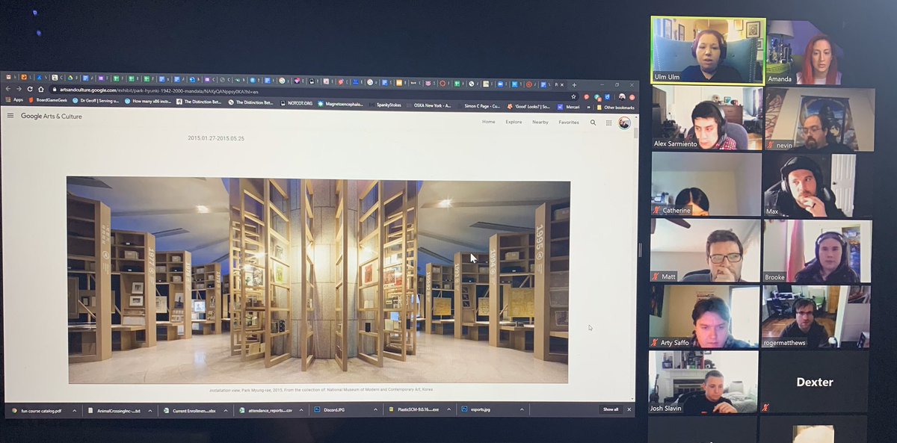
Task: Select Max's video tile
Action: coord(819,186)
